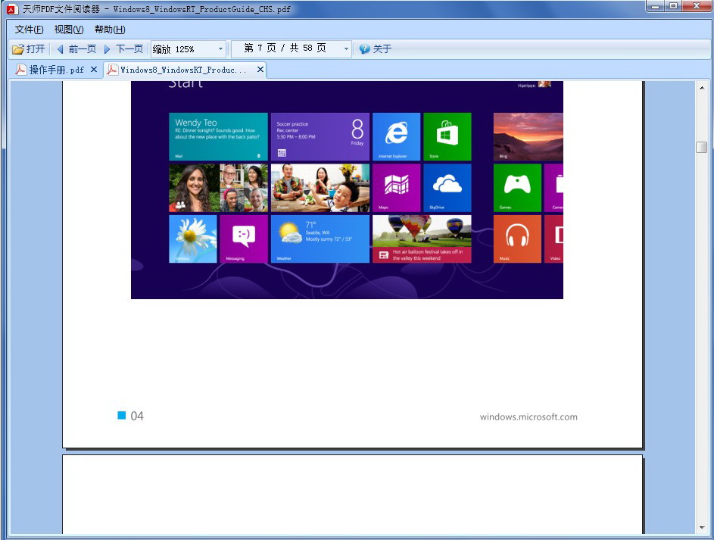
Task: Click the hot air balloon news tile
Action: [422, 239]
